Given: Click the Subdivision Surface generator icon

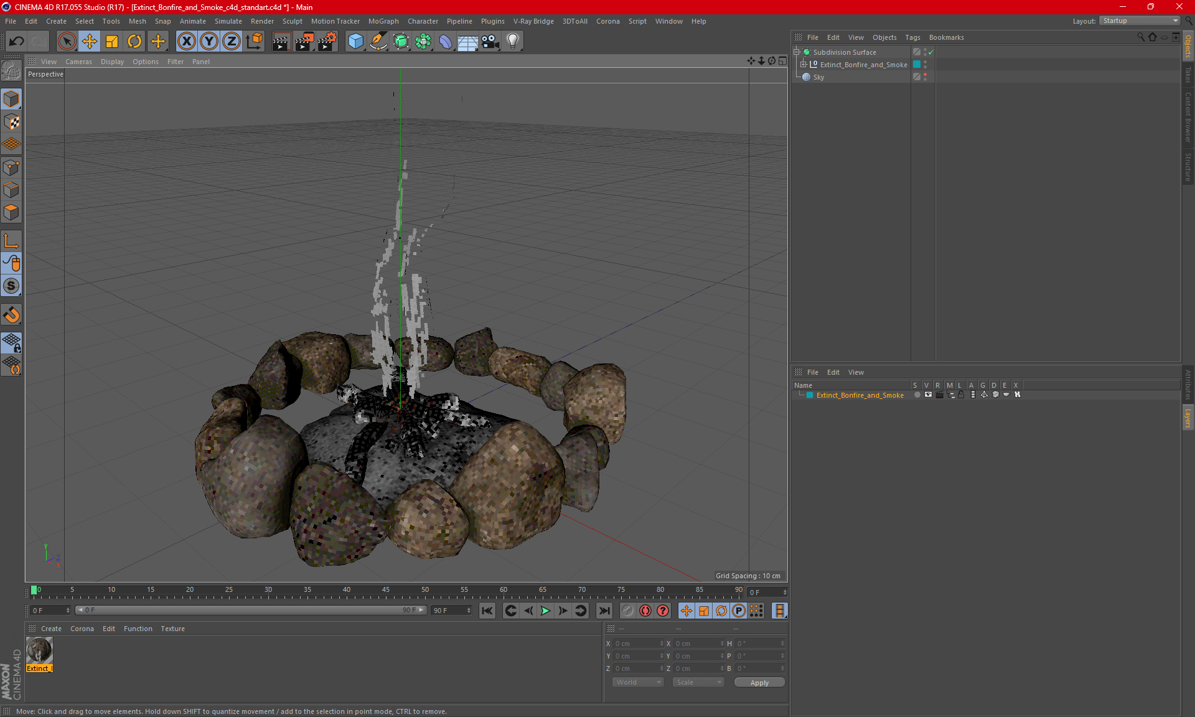Looking at the screenshot, I should [401, 41].
